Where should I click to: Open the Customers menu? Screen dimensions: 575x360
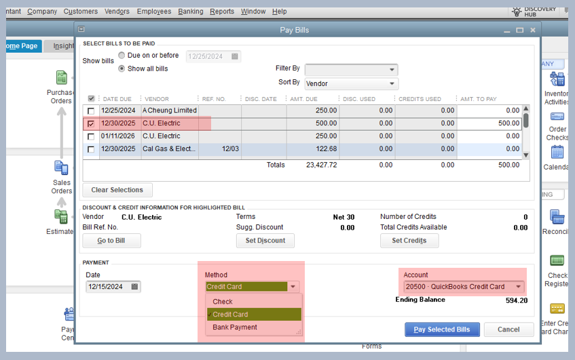81,12
